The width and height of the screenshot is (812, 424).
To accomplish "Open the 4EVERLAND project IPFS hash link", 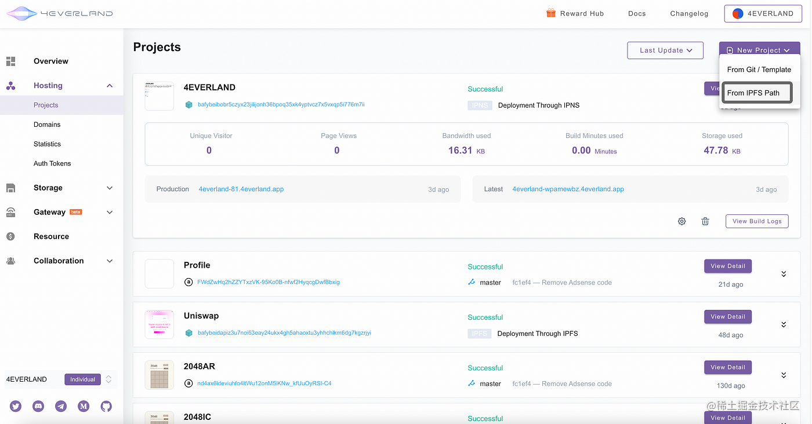I will pyautogui.click(x=281, y=105).
